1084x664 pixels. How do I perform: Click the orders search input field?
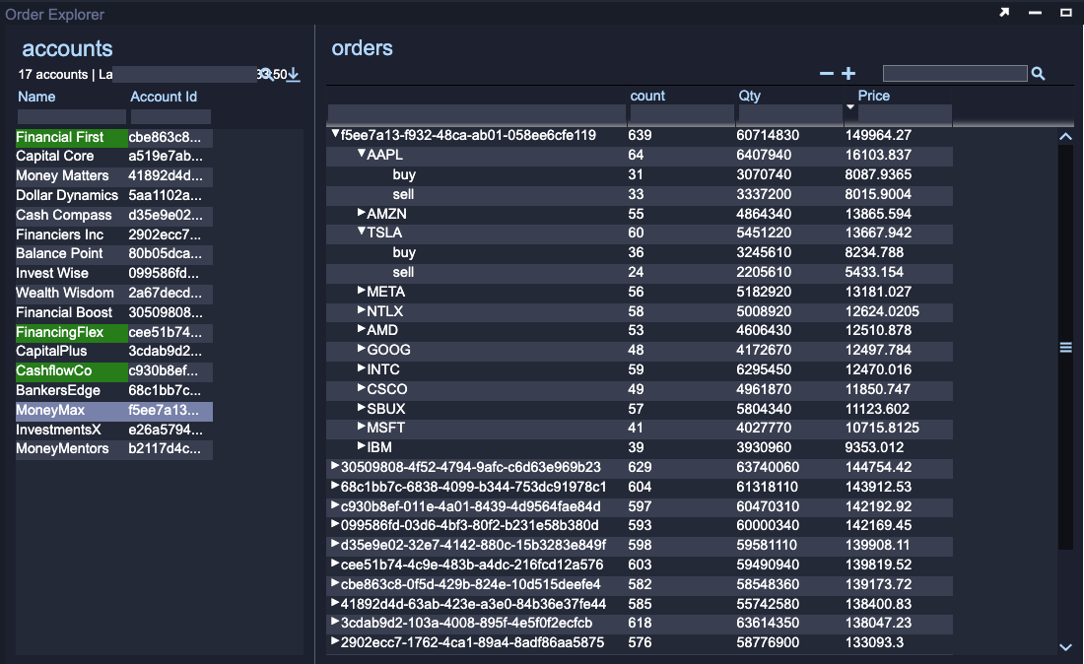(x=954, y=74)
